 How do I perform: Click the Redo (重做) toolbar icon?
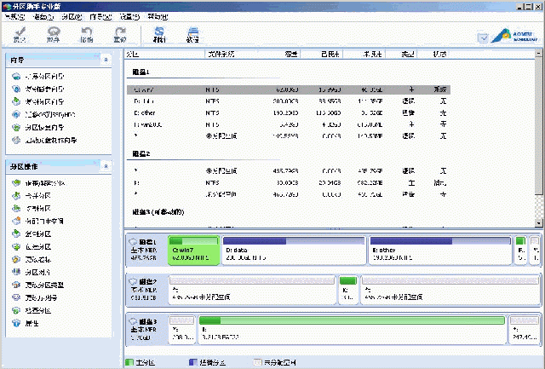click(119, 35)
